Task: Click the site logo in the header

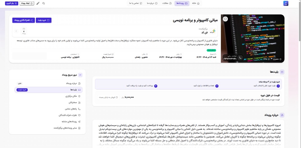Action: click(286, 4)
